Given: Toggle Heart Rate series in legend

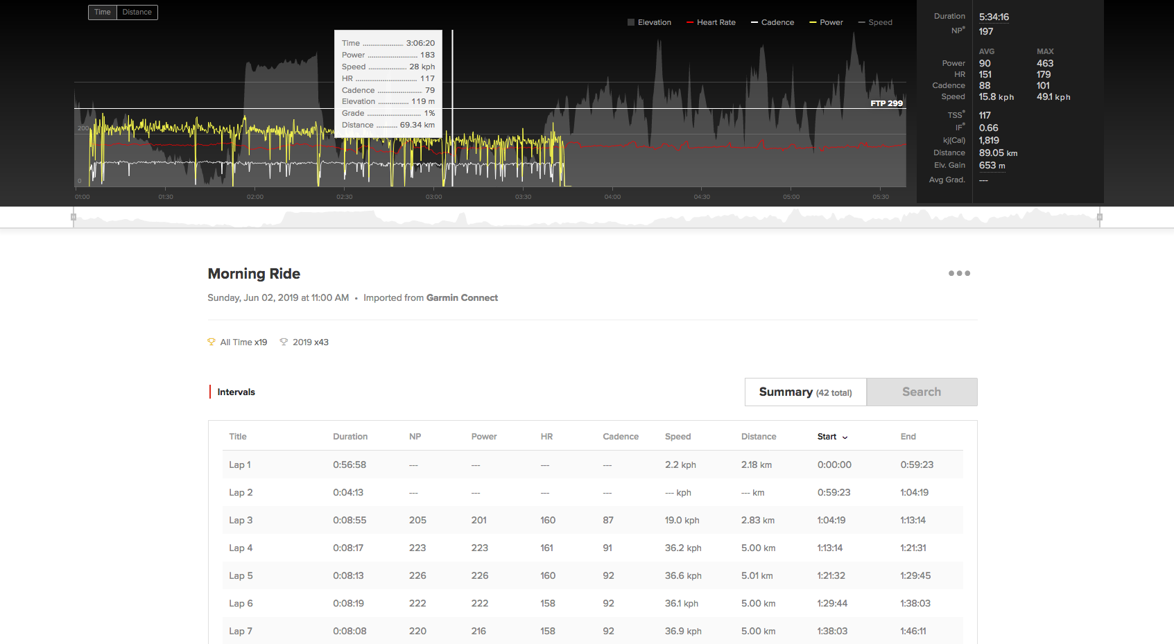Looking at the screenshot, I should pos(711,22).
